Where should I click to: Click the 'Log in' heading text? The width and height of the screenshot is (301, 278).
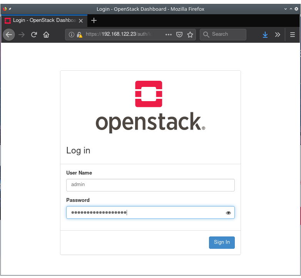(x=78, y=150)
